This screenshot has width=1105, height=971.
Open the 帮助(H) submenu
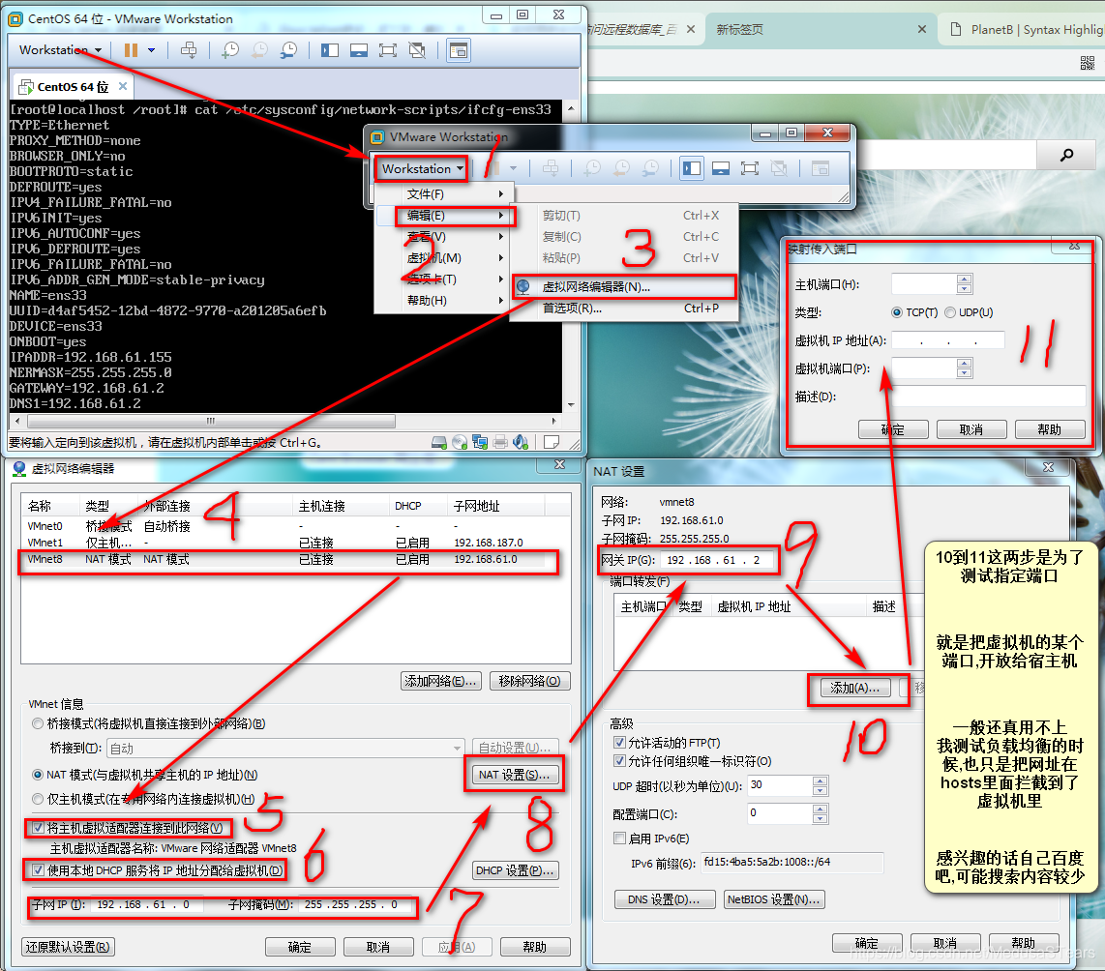coord(445,300)
